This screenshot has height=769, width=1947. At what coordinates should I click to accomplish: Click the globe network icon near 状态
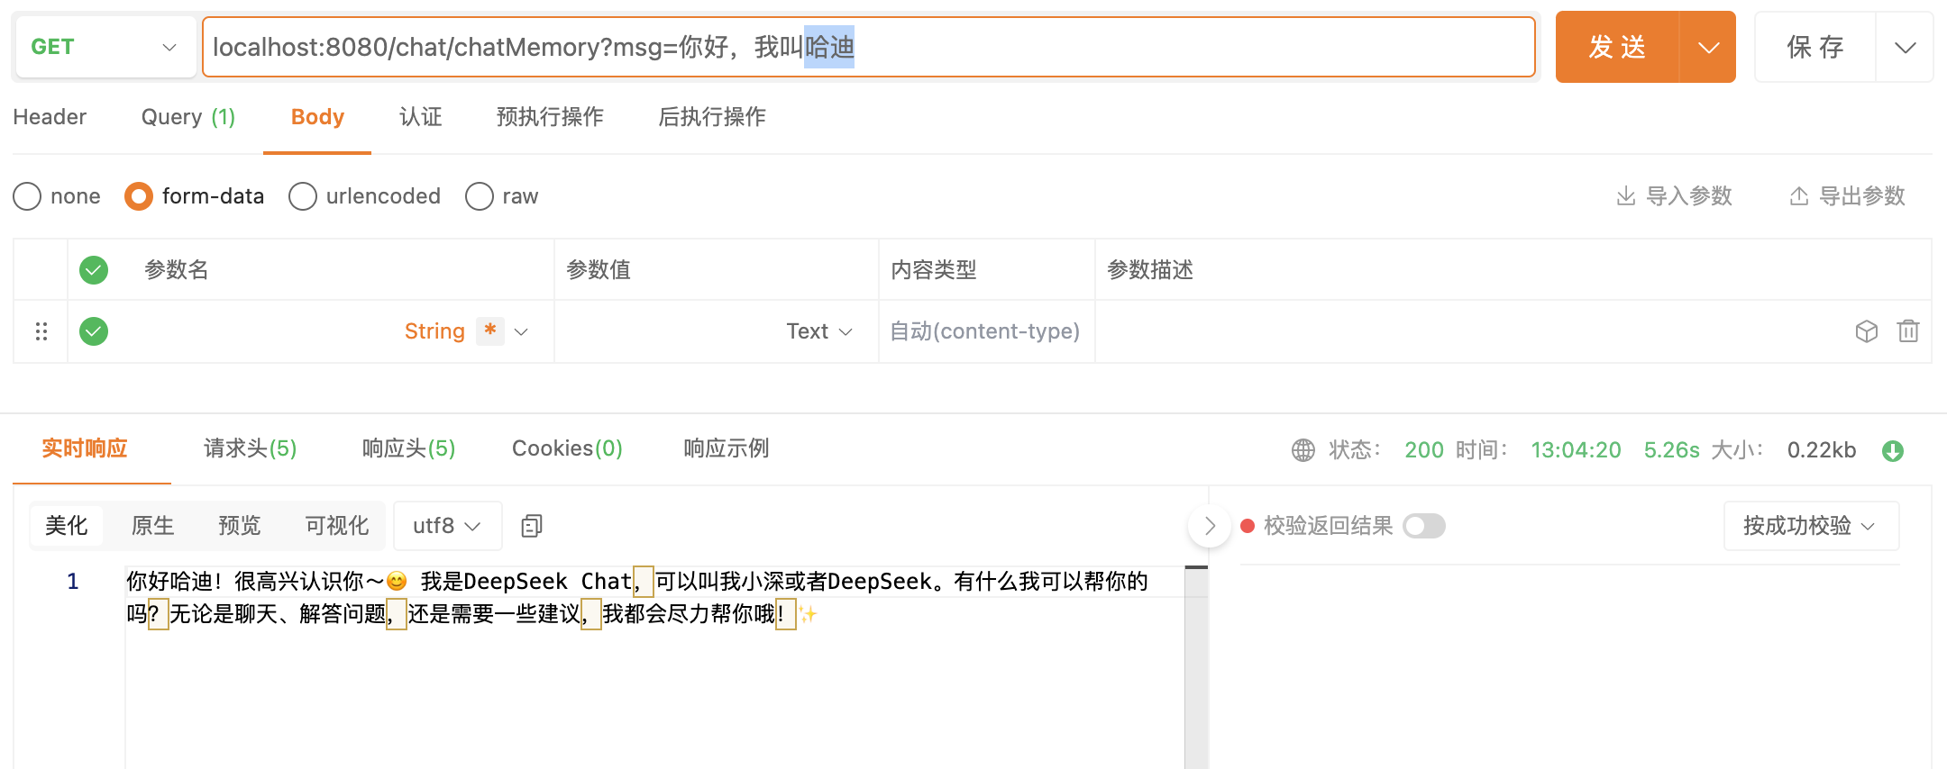[1303, 450]
